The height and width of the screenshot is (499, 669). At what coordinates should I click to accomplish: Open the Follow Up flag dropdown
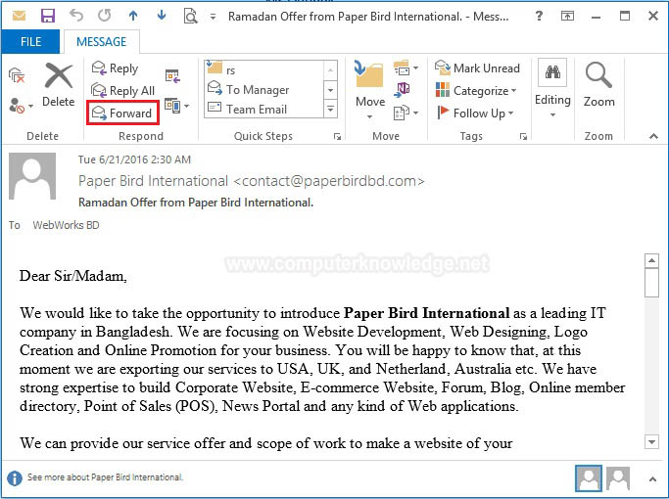[x=474, y=113]
